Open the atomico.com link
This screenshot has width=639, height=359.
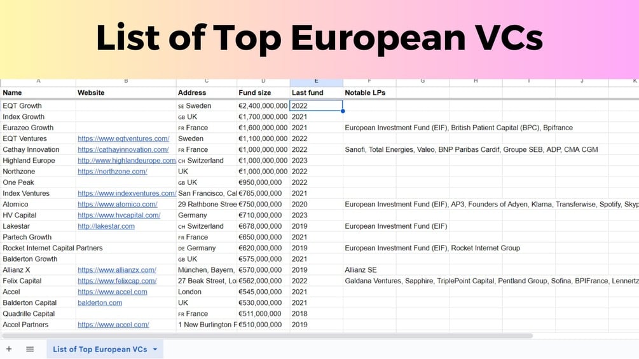(118, 205)
